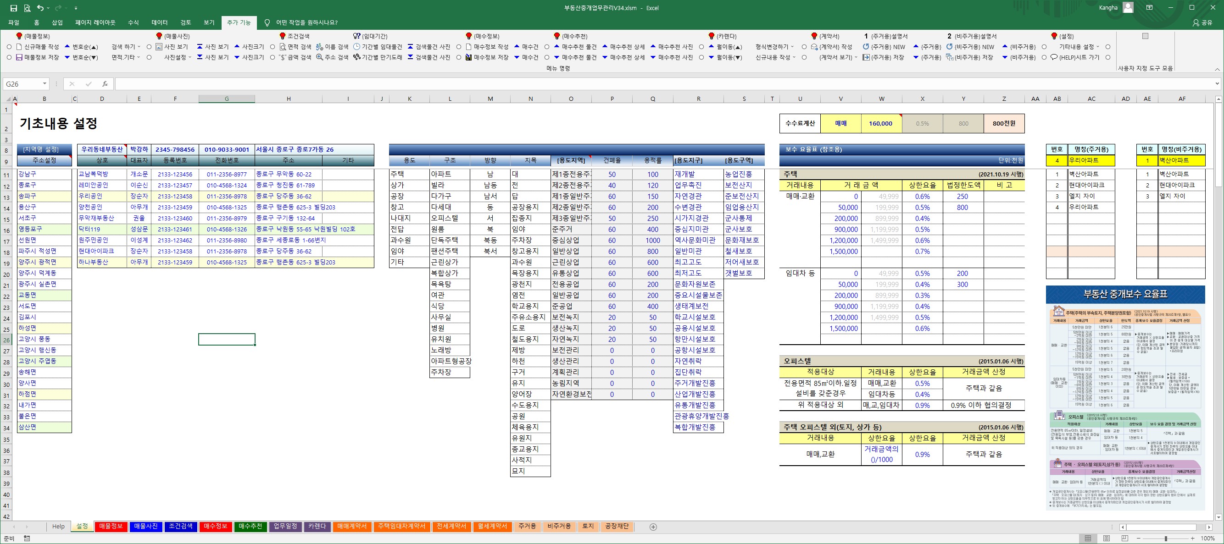Click 기간별 임대물건 clock icon
The image size is (1224, 544).
coord(357,47)
